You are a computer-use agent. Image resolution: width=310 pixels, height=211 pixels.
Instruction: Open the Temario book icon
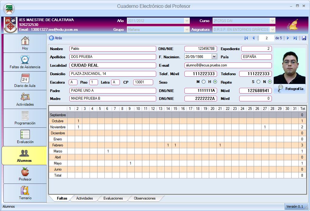tap(25, 190)
